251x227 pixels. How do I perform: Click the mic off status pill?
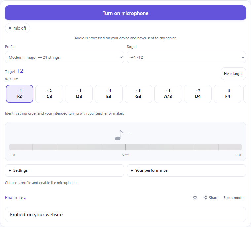pyautogui.click(x=18, y=28)
